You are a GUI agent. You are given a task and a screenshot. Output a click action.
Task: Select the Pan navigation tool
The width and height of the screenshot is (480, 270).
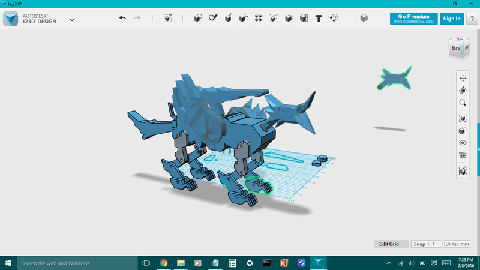pos(463,78)
